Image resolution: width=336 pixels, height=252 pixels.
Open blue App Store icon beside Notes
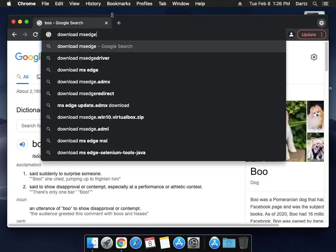(x=179, y=243)
